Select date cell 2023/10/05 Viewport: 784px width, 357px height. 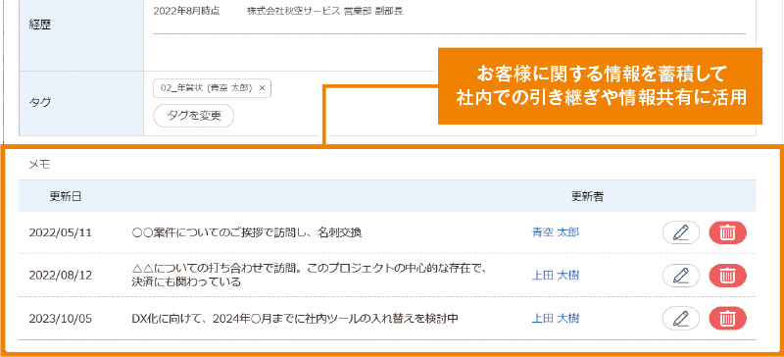click(x=61, y=319)
